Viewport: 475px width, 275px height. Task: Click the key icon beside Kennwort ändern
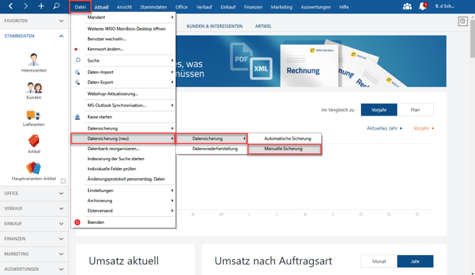coord(77,49)
